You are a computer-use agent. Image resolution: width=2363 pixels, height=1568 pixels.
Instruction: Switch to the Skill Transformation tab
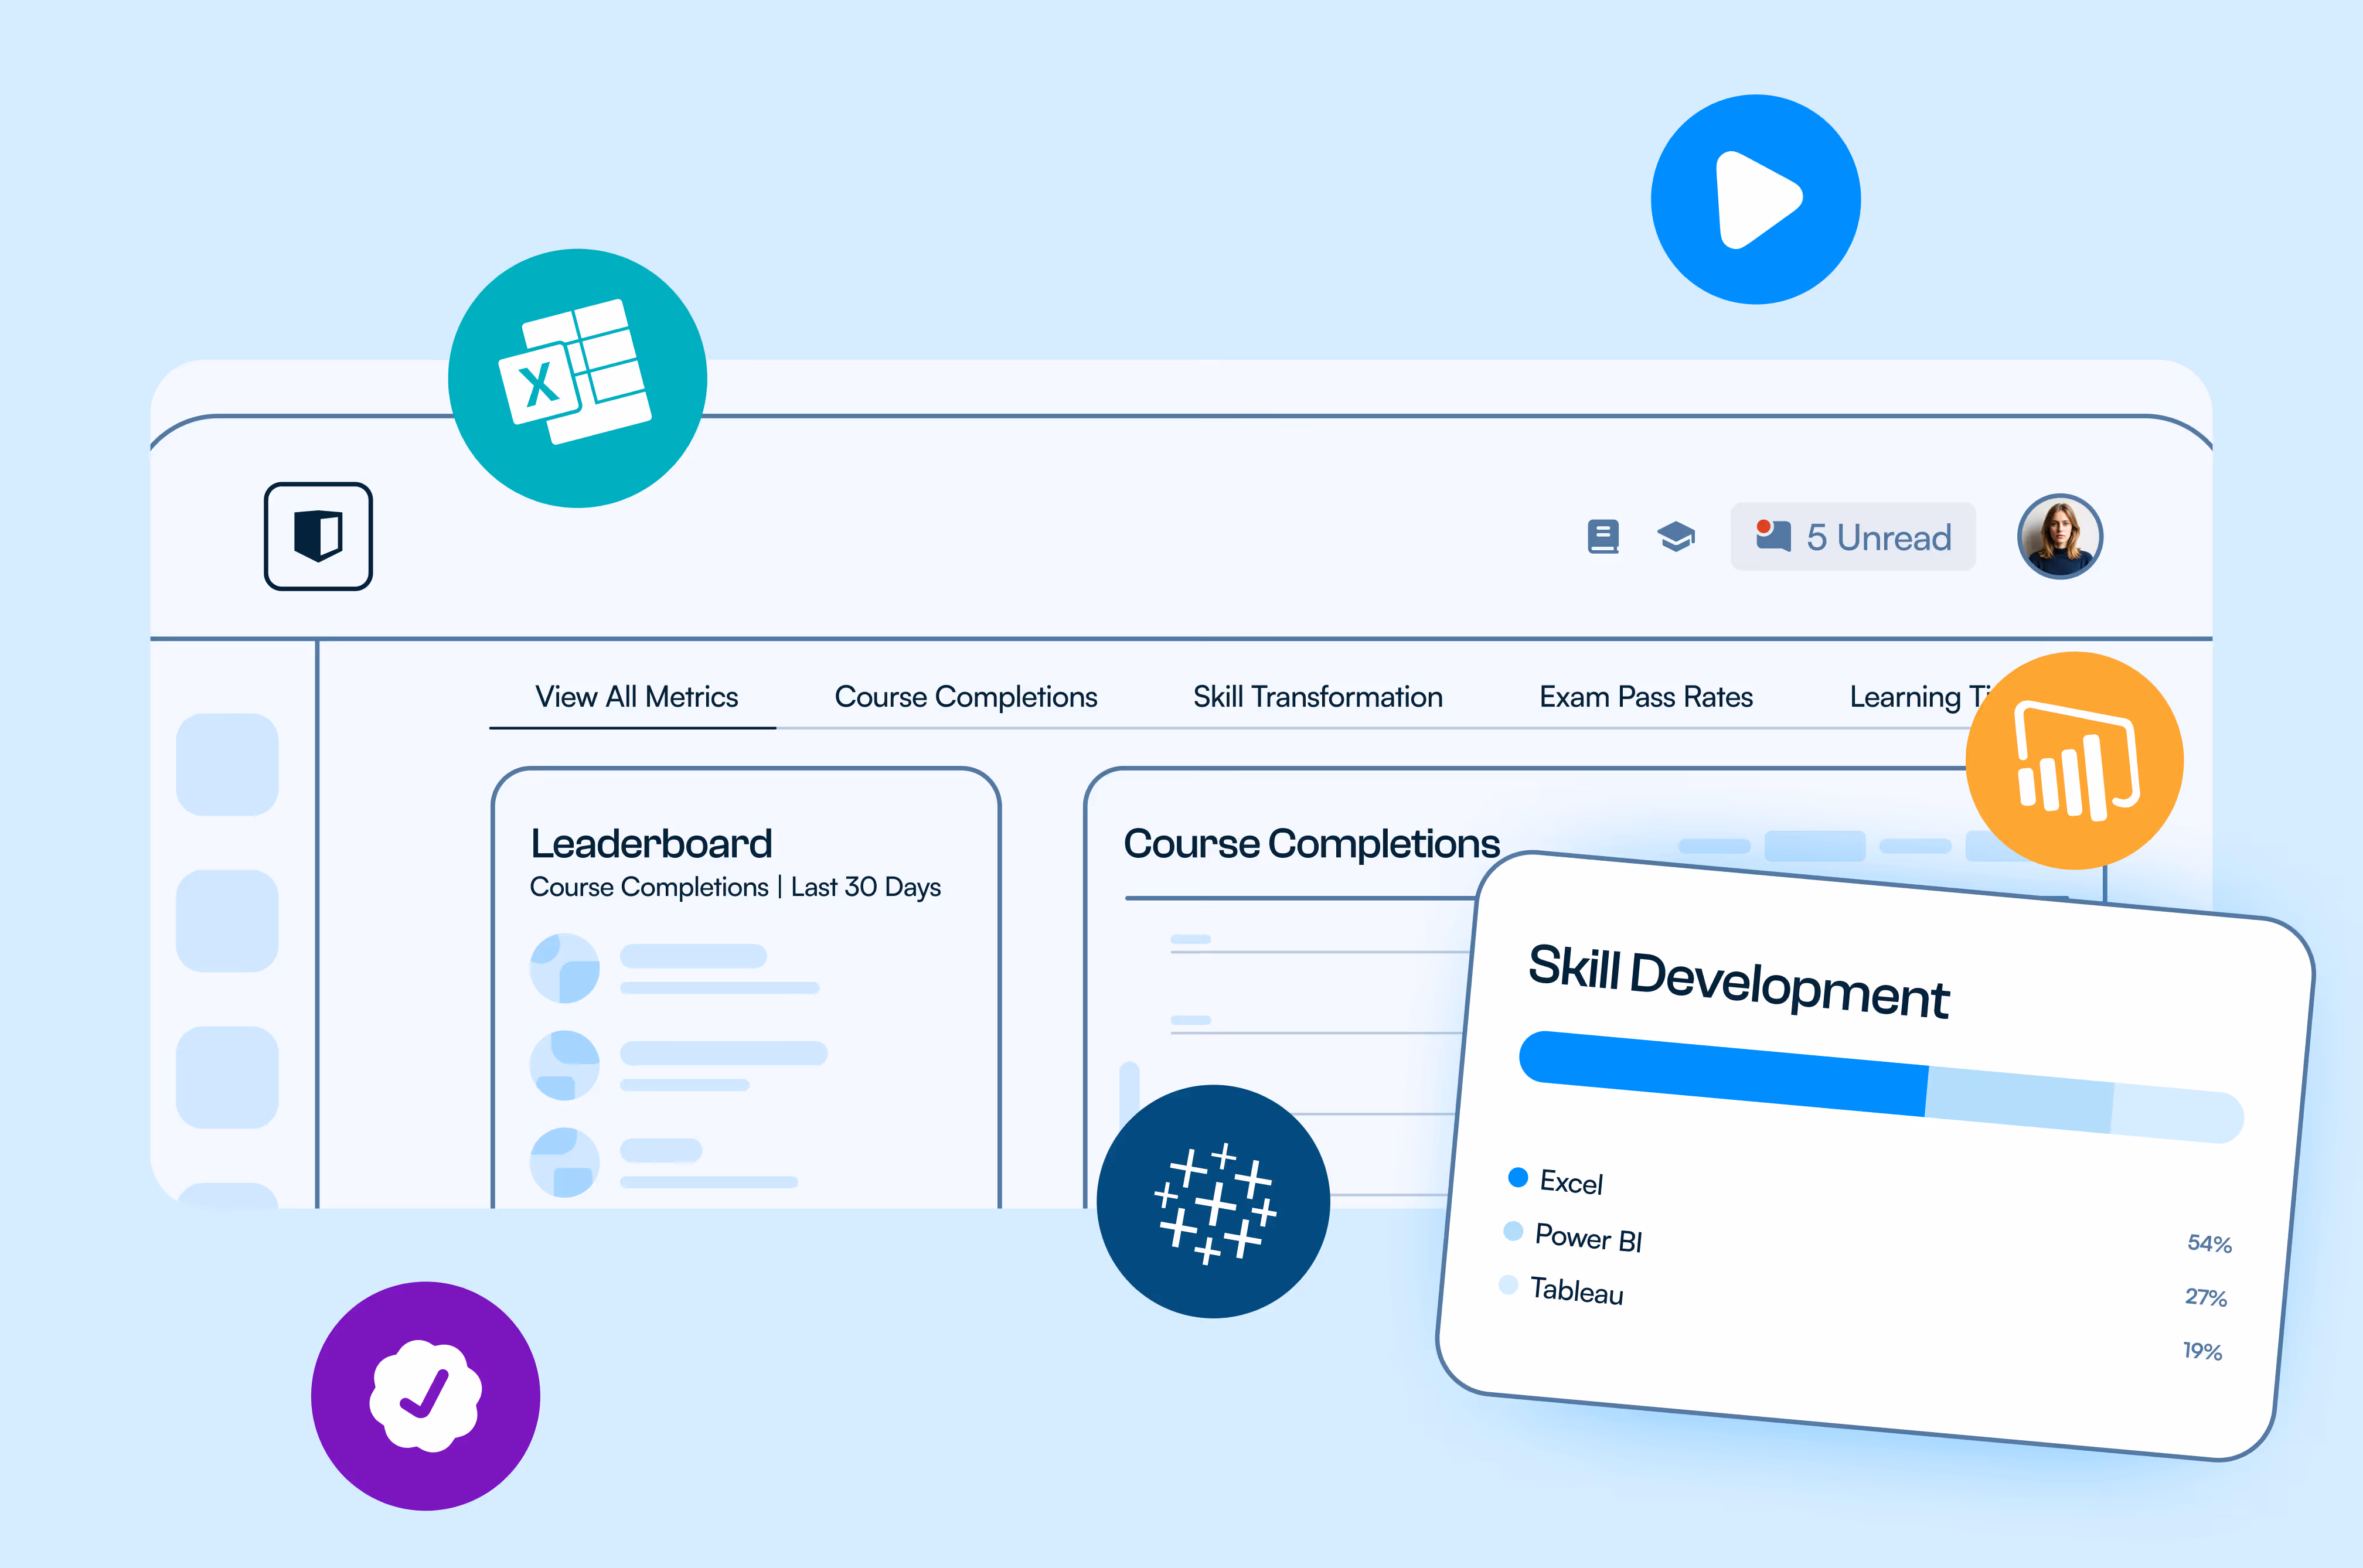[x=1317, y=697]
